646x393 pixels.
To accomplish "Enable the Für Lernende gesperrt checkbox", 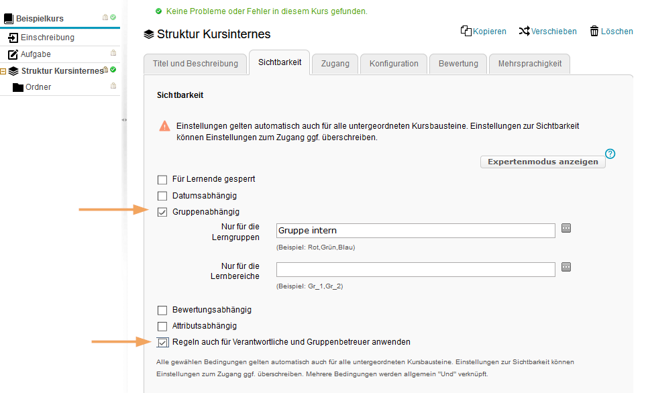I will click(162, 179).
